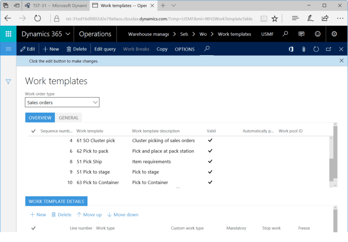Click the attachments paperclip icon
This screenshot has height=242, width=348.
(304, 49)
